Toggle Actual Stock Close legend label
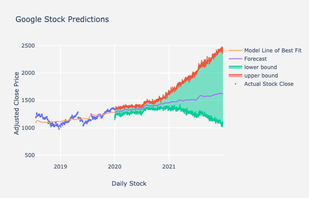 coord(269,84)
